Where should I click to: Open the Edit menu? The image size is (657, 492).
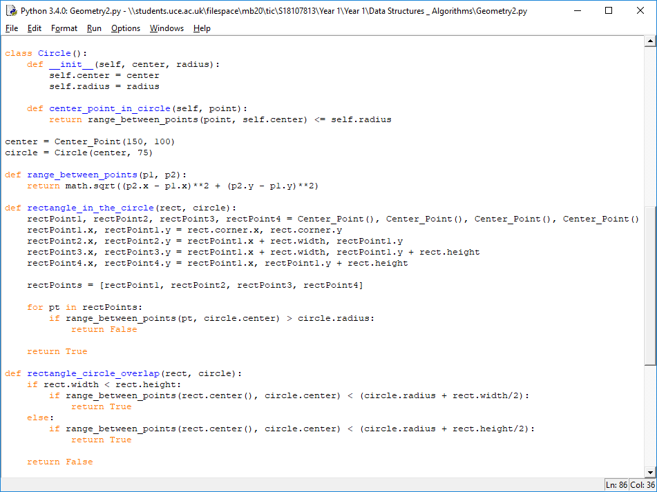tap(35, 28)
